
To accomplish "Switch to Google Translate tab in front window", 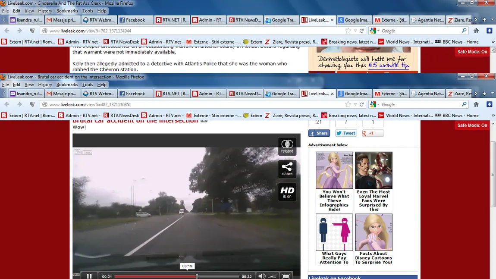I will coord(281,94).
